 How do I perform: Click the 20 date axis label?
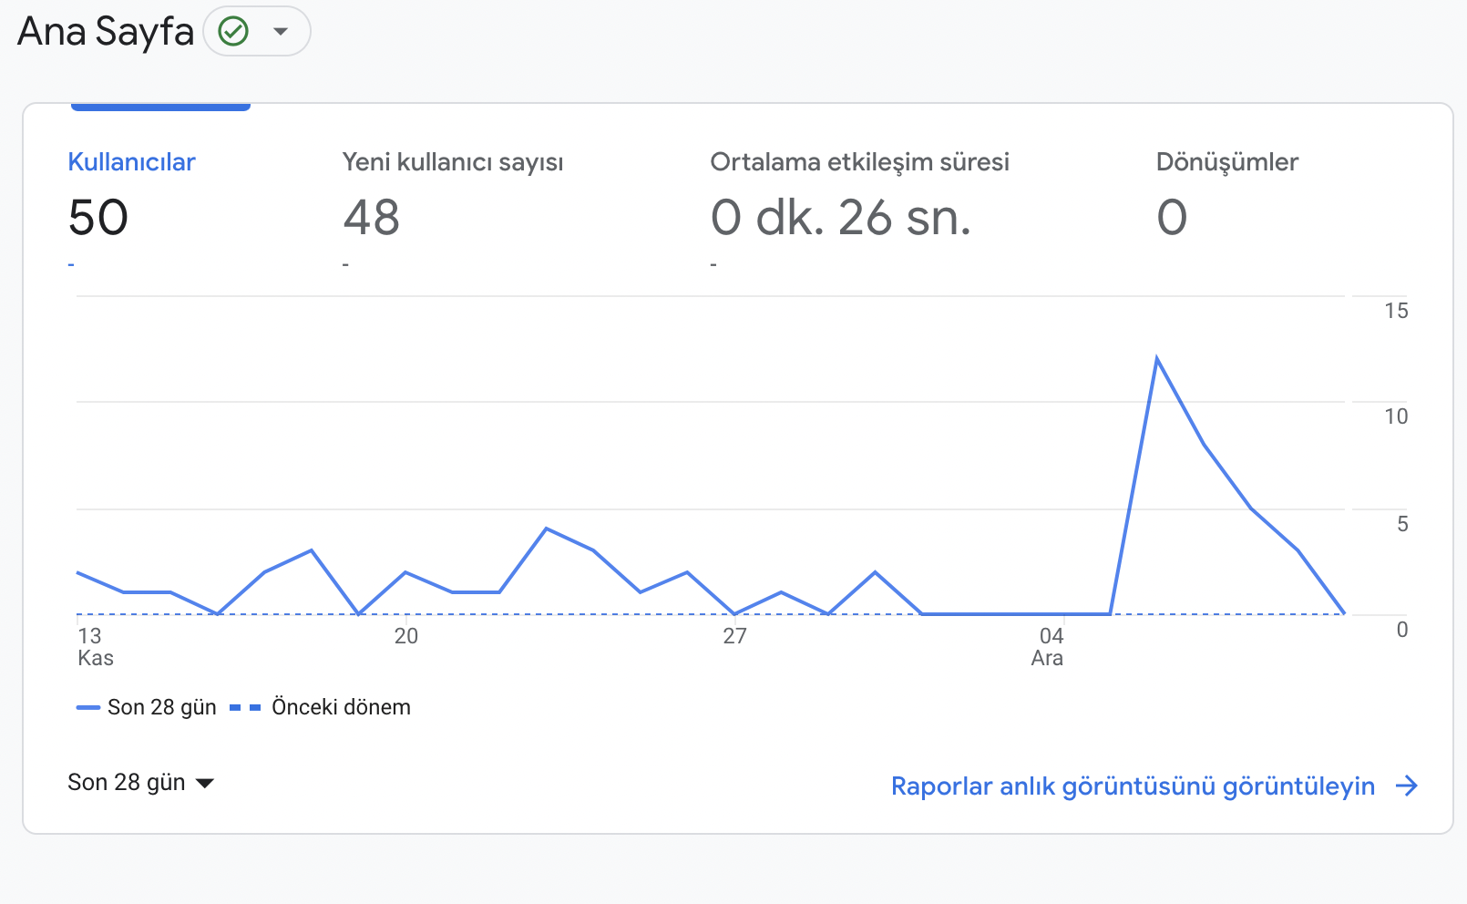[406, 636]
